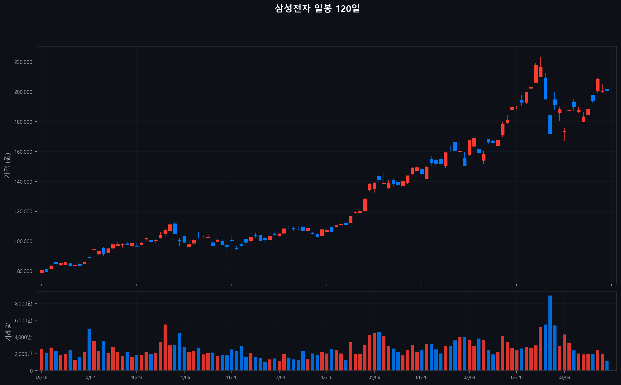Click the 09/18 date label
Image resolution: width=621 pixels, height=385 pixels.
click(x=42, y=378)
